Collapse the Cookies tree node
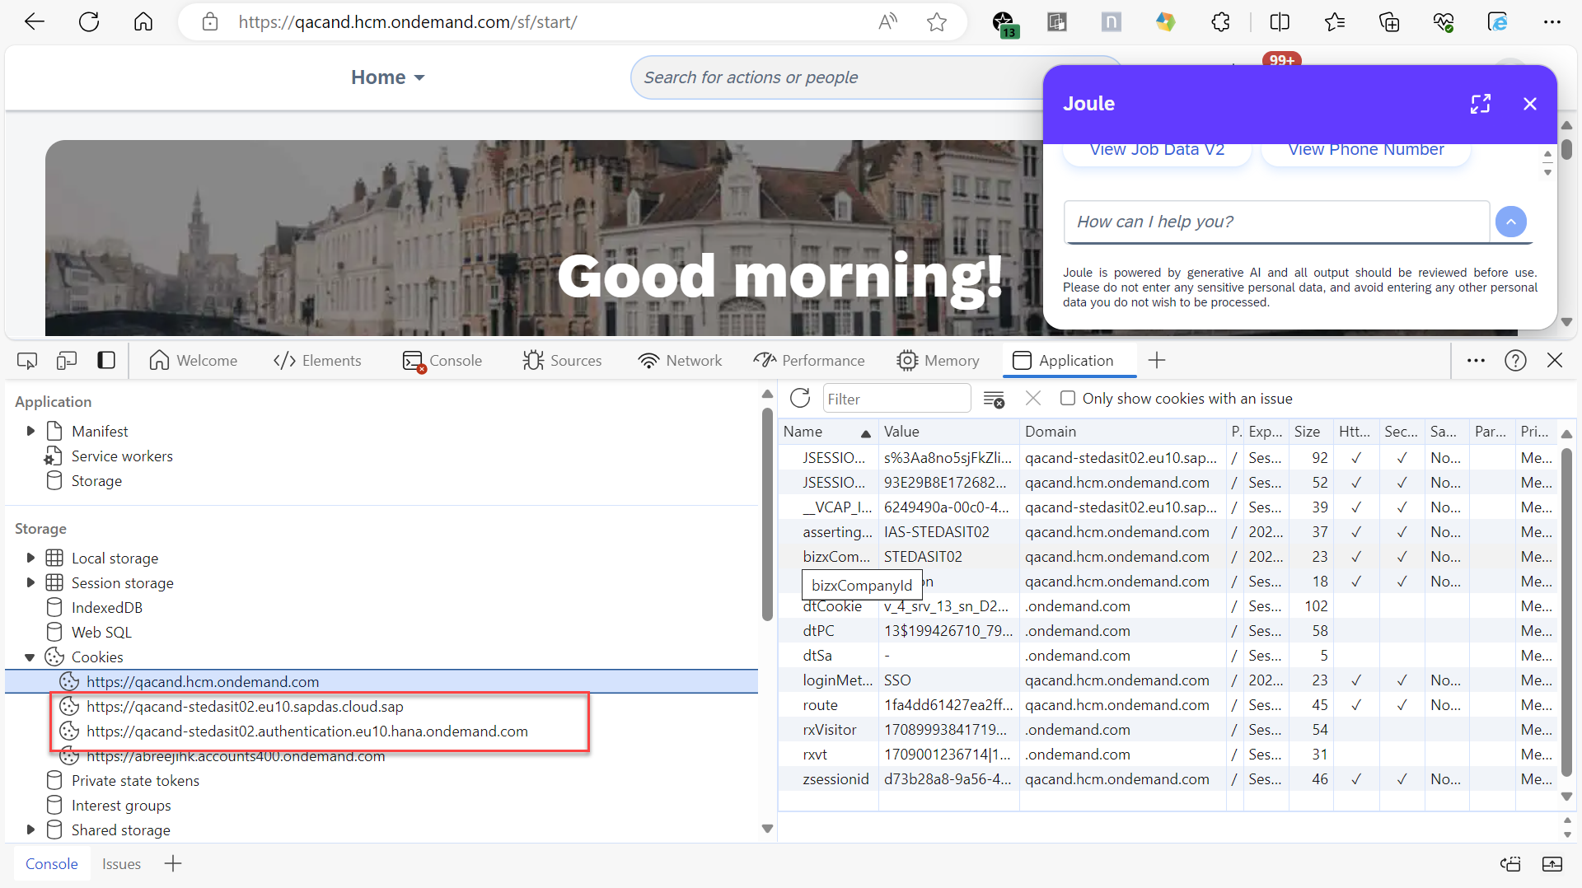Screen dimensions: 1582x888 click(x=30, y=657)
